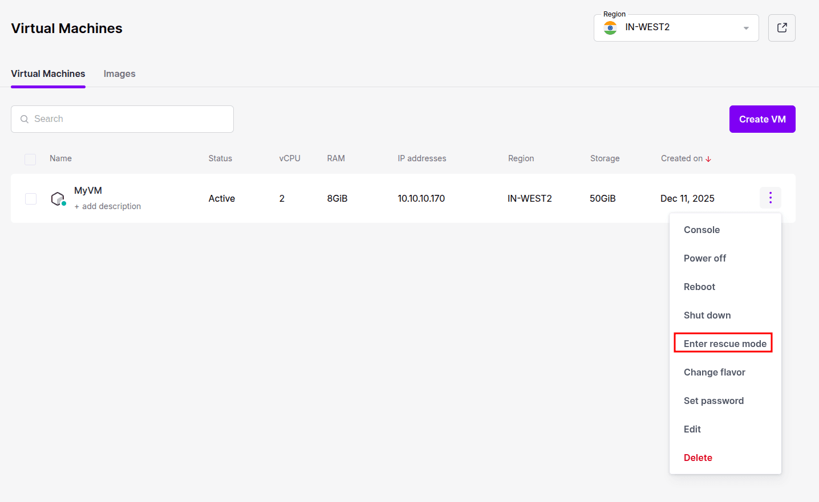Click the add description link

pos(108,206)
